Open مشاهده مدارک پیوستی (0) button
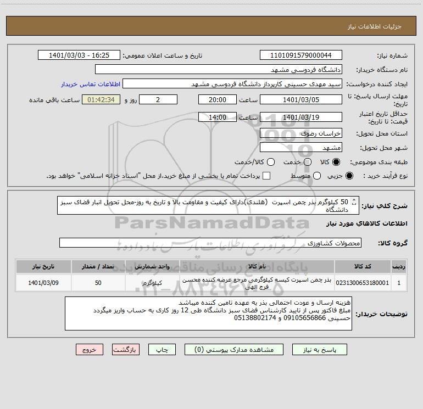The image size is (423, 409). (234, 350)
